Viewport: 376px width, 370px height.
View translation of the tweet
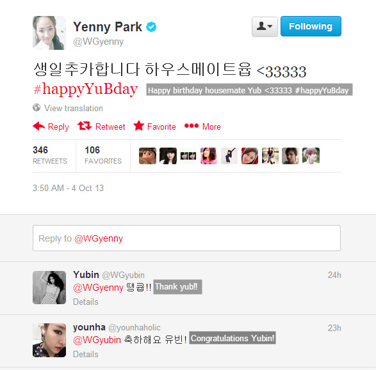[x=74, y=108]
